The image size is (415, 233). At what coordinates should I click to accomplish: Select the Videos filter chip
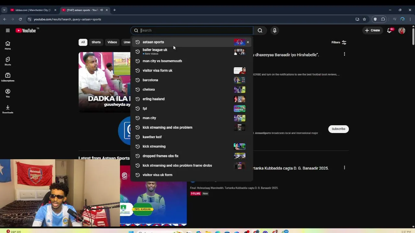pos(112,42)
